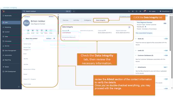Collapse the Deals (0) section
173x97 pixels.
136,39
